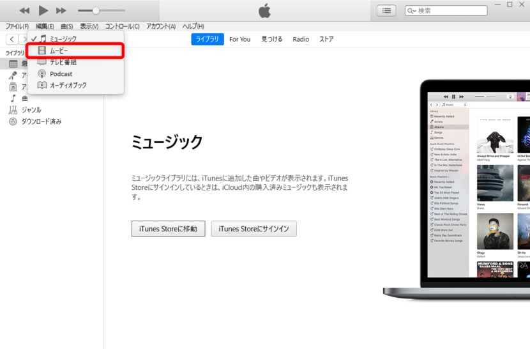Select the artists microphone icon in sidebar
530x349 pixels.
pyautogui.click(x=13, y=75)
